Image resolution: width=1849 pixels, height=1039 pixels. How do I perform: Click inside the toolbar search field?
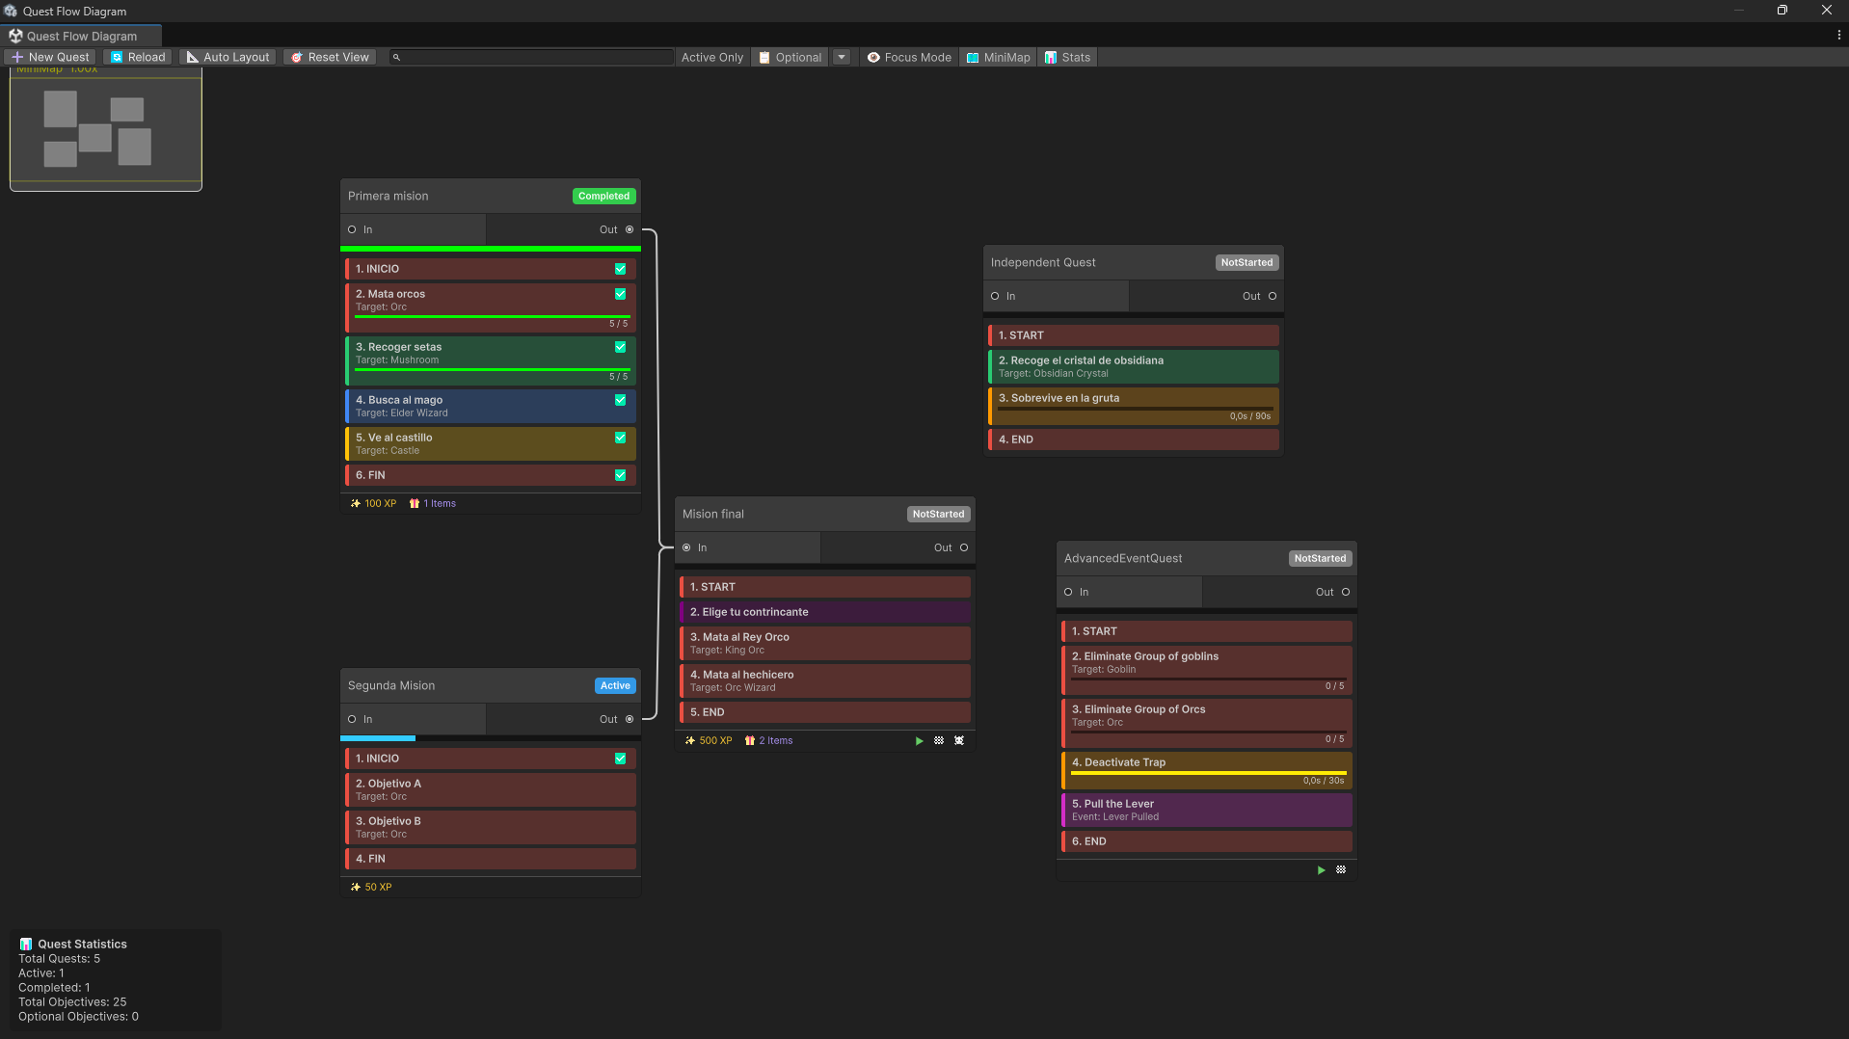(530, 57)
